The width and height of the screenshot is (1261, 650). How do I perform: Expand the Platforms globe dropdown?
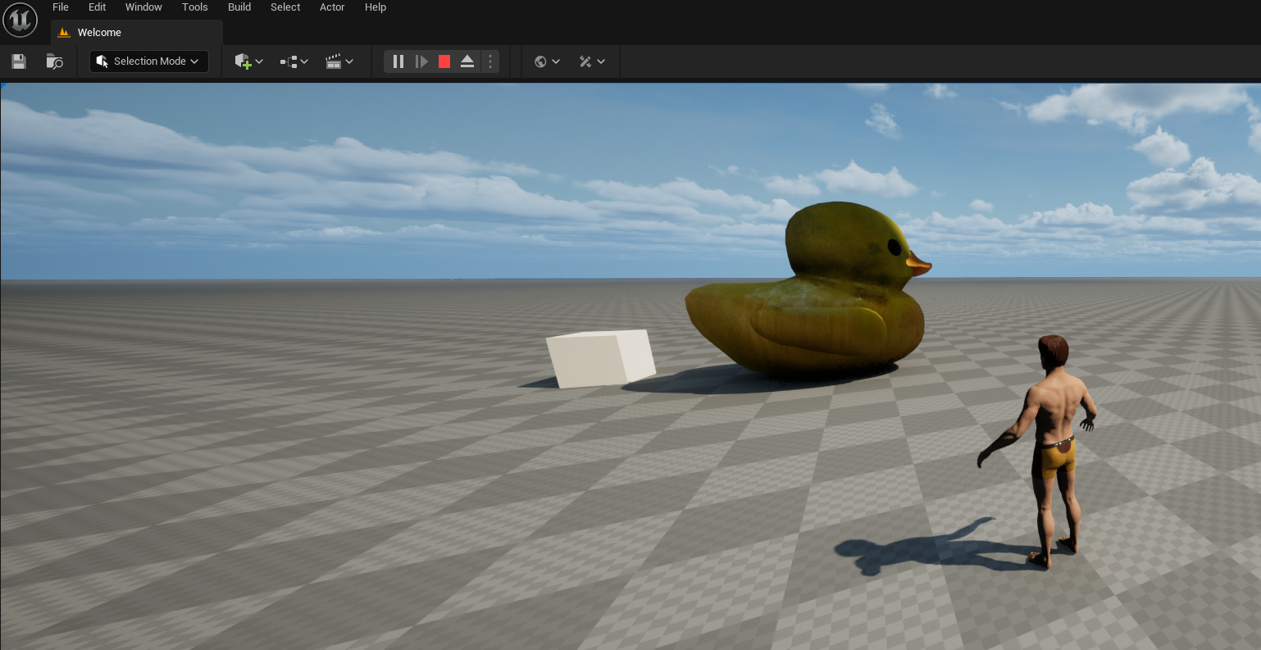point(547,61)
